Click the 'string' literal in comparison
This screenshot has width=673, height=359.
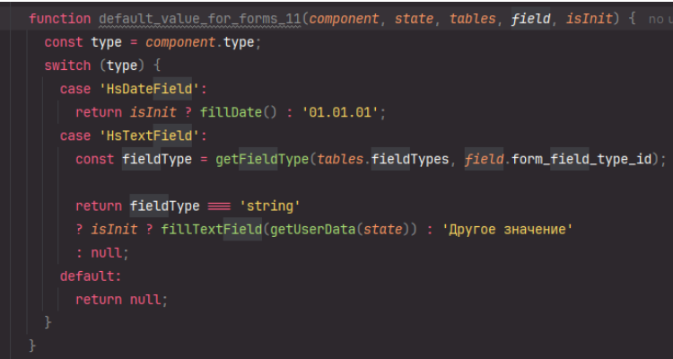click(x=270, y=206)
